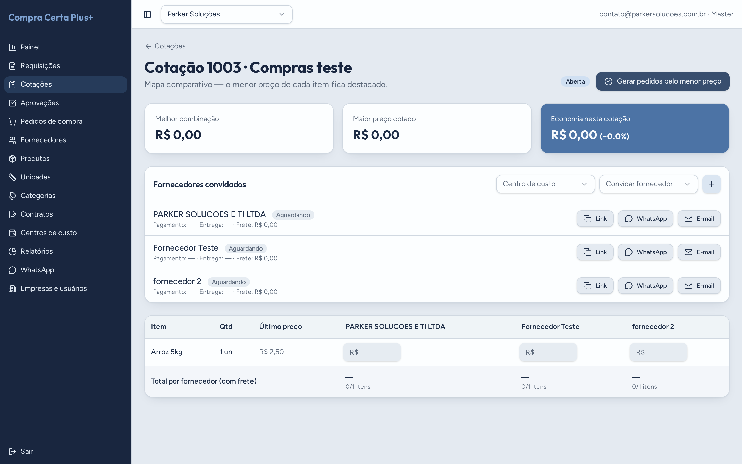Click Gerar pedidos pelo menor preço

[x=663, y=81]
